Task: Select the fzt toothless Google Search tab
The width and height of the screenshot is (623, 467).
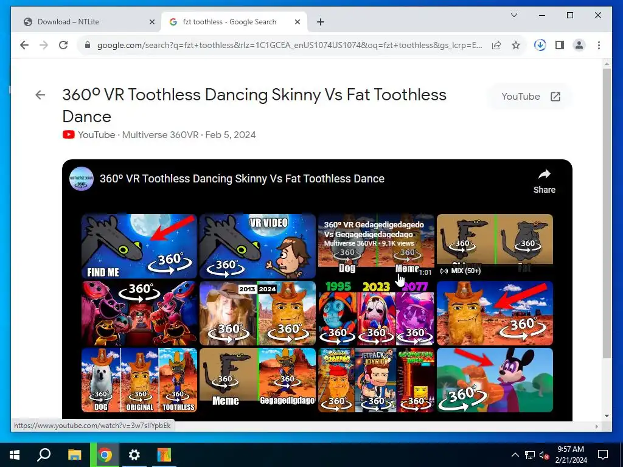Action: coord(234,22)
